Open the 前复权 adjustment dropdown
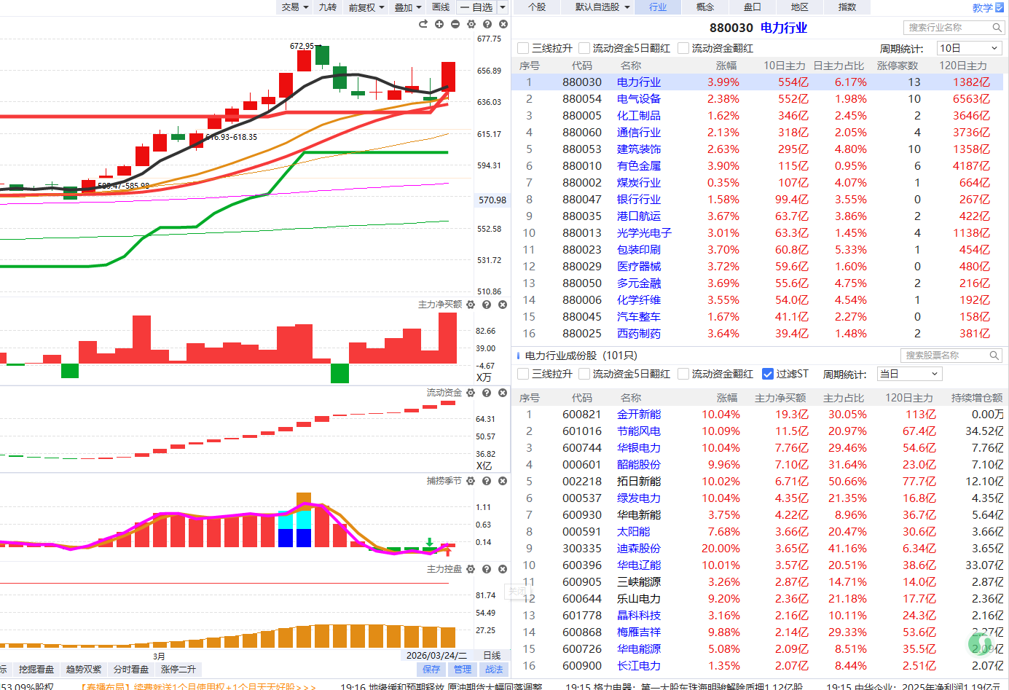1009x690 pixels. pyautogui.click(x=366, y=7)
